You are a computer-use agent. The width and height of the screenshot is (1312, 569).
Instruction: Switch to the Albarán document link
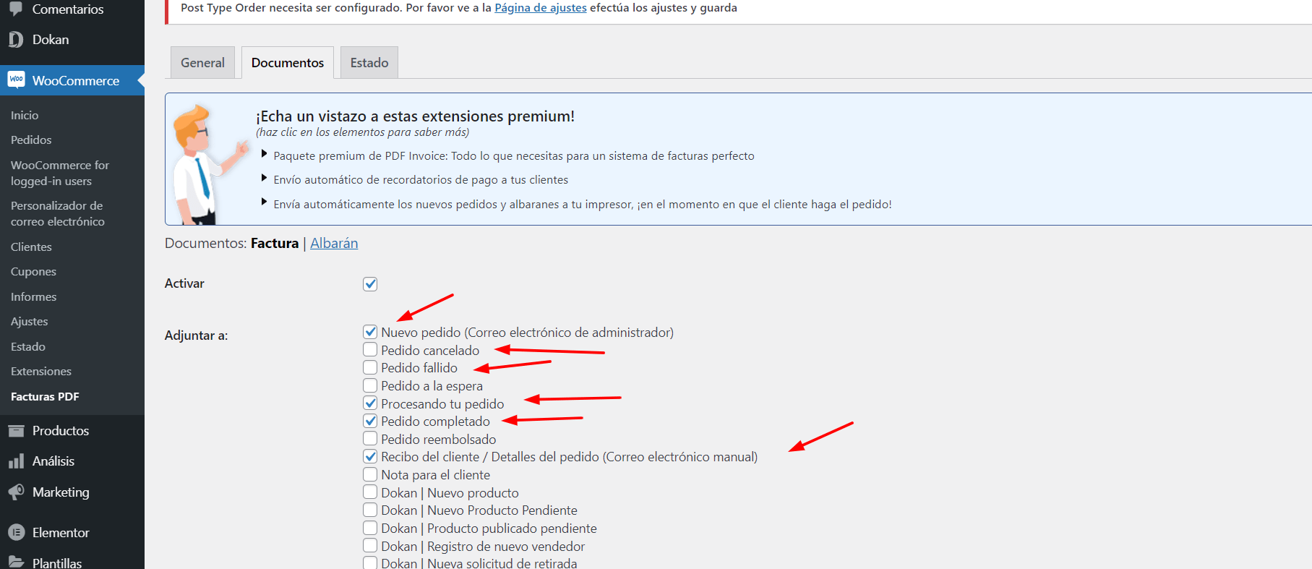click(x=334, y=243)
